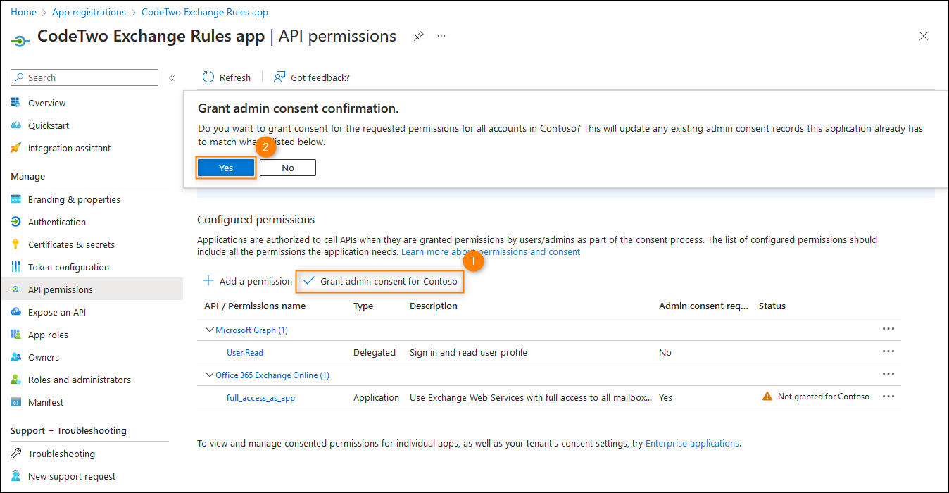Click the Got feedback icon
This screenshot has width=949, height=493.
279,77
